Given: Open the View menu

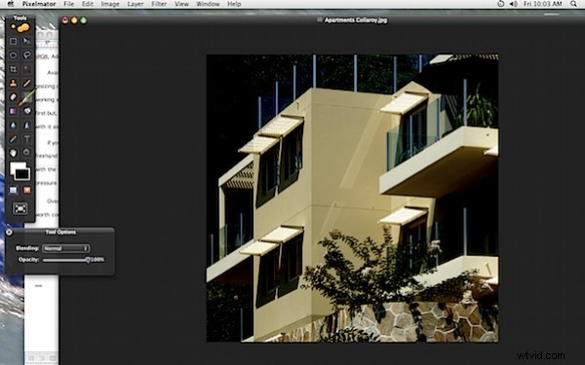Looking at the screenshot, I should (x=181, y=4).
